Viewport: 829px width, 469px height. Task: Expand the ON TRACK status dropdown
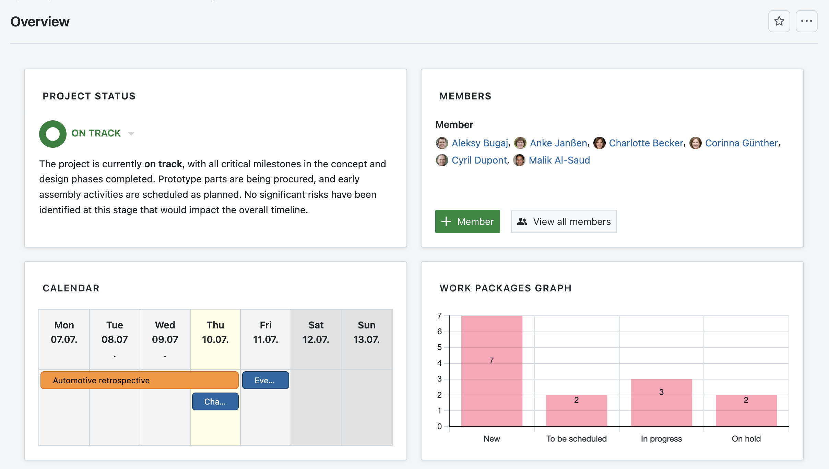click(x=131, y=134)
